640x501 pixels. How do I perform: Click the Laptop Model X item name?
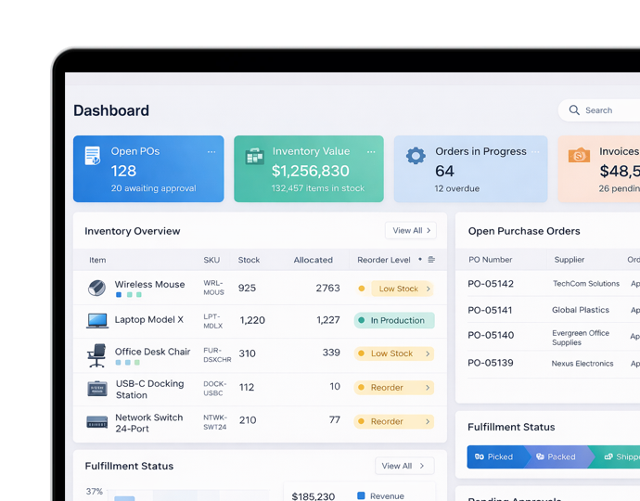pos(149,320)
